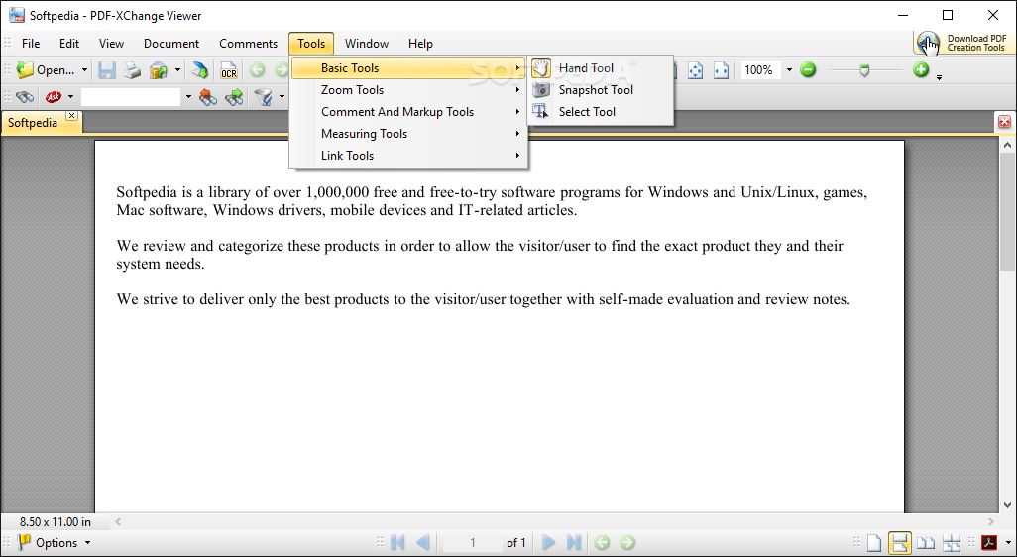The image size is (1017, 557).
Task: Open Comment And Markup Tools submenu
Action: pyautogui.click(x=408, y=112)
